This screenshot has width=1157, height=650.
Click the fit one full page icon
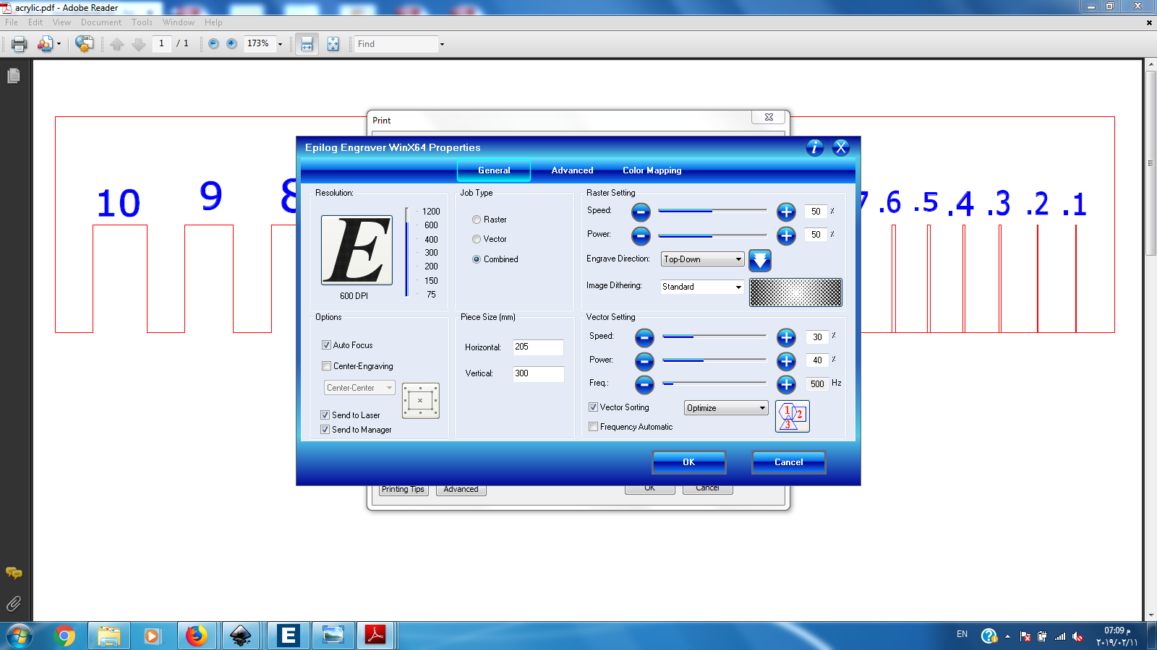pos(333,44)
